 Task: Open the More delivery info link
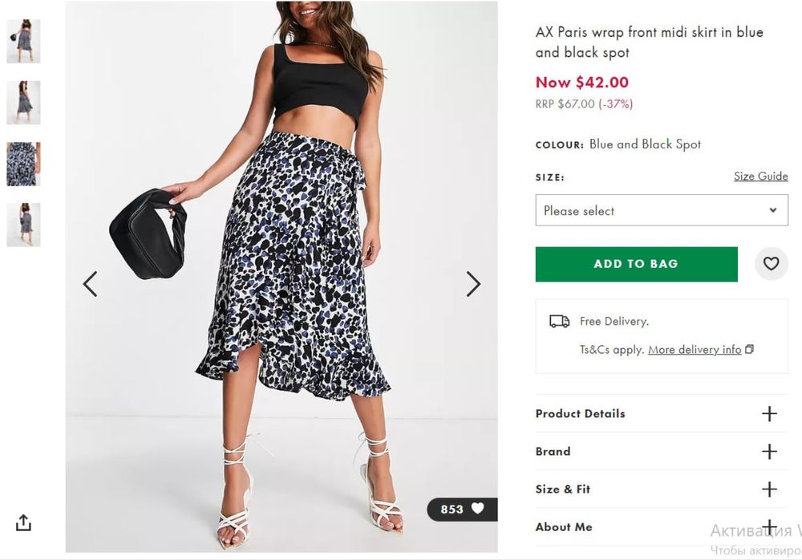[x=695, y=350]
